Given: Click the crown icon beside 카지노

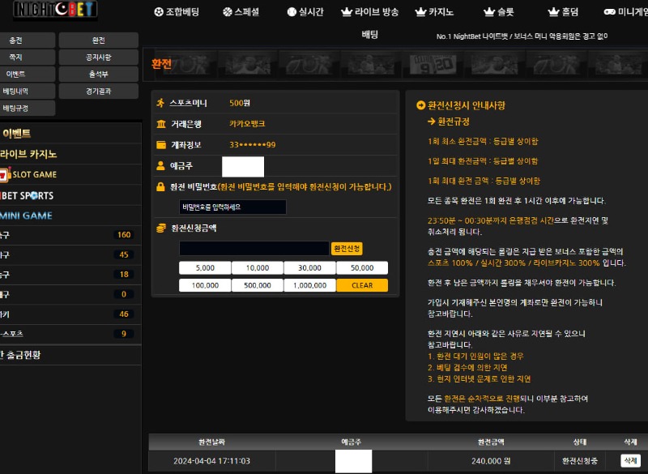Looking at the screenshot, I should click(420, 12).
